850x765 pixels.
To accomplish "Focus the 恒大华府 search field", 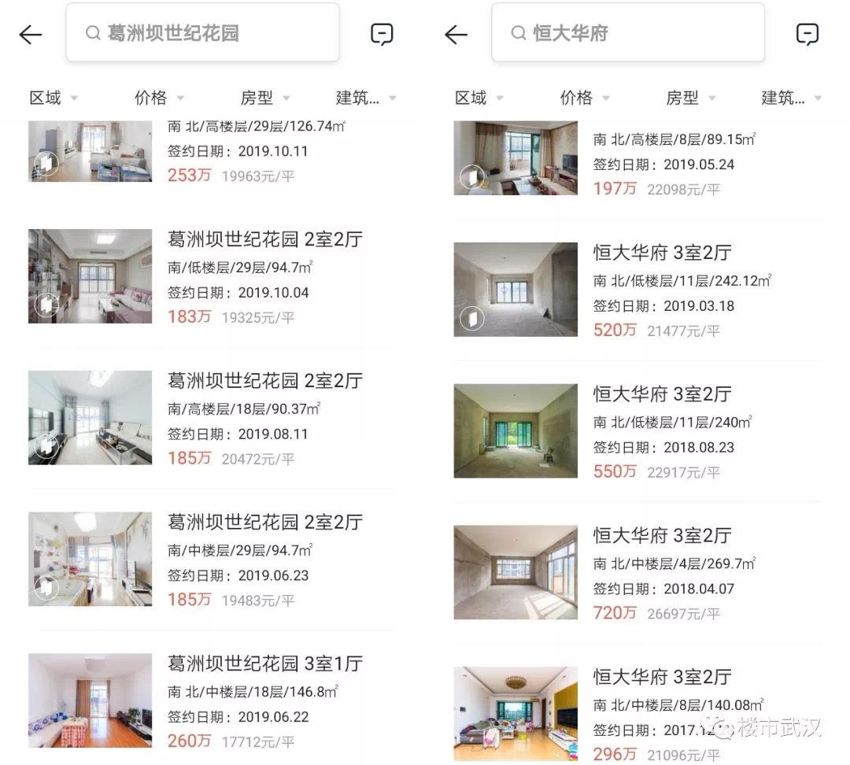I will [x=628, y=32].
